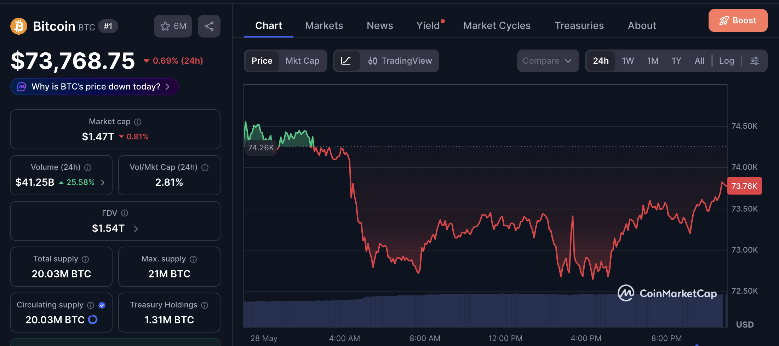Screen dimensions: 779x346
Task: Select the 1M time range
Action: 653,61
